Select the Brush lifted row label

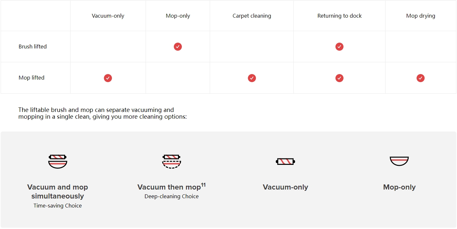(33, 47)
